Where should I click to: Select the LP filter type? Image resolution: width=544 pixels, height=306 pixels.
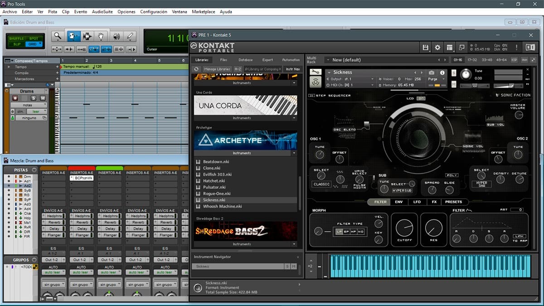click(339, 232)
